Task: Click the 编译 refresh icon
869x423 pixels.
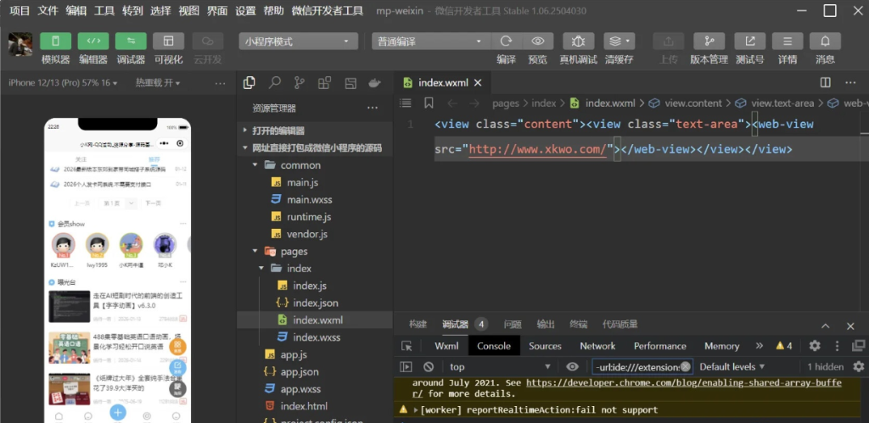Action: coord(506,42)
